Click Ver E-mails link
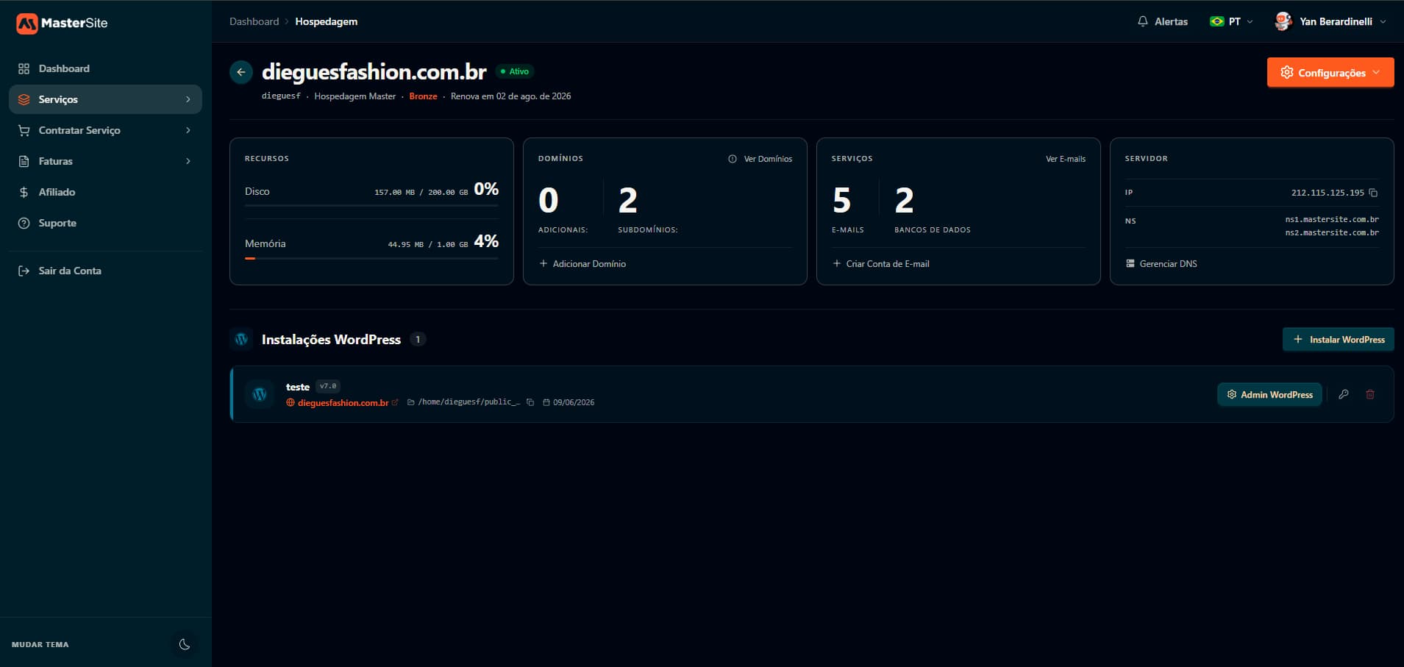The height and width of the screenshot is (667, 1404). click(1066, 159)
